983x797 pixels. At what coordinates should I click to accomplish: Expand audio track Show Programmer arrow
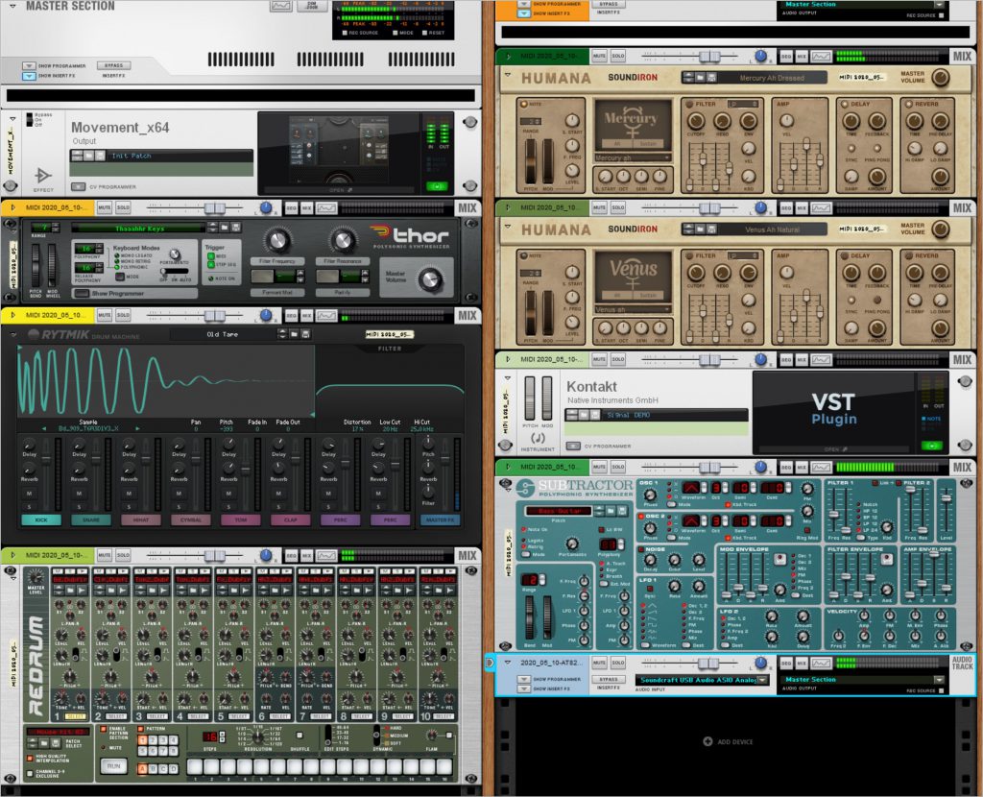point(523,679)
